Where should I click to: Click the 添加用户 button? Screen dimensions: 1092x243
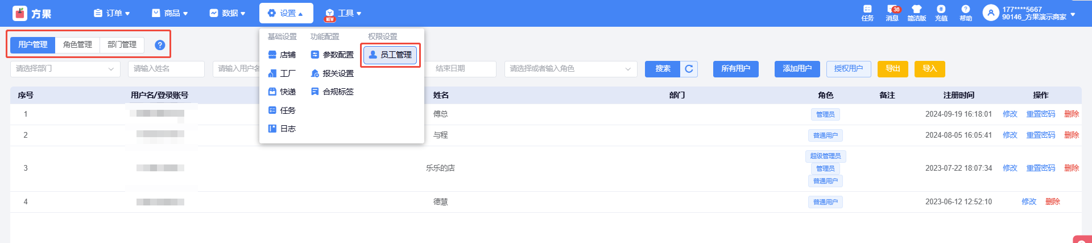(797, 69)
